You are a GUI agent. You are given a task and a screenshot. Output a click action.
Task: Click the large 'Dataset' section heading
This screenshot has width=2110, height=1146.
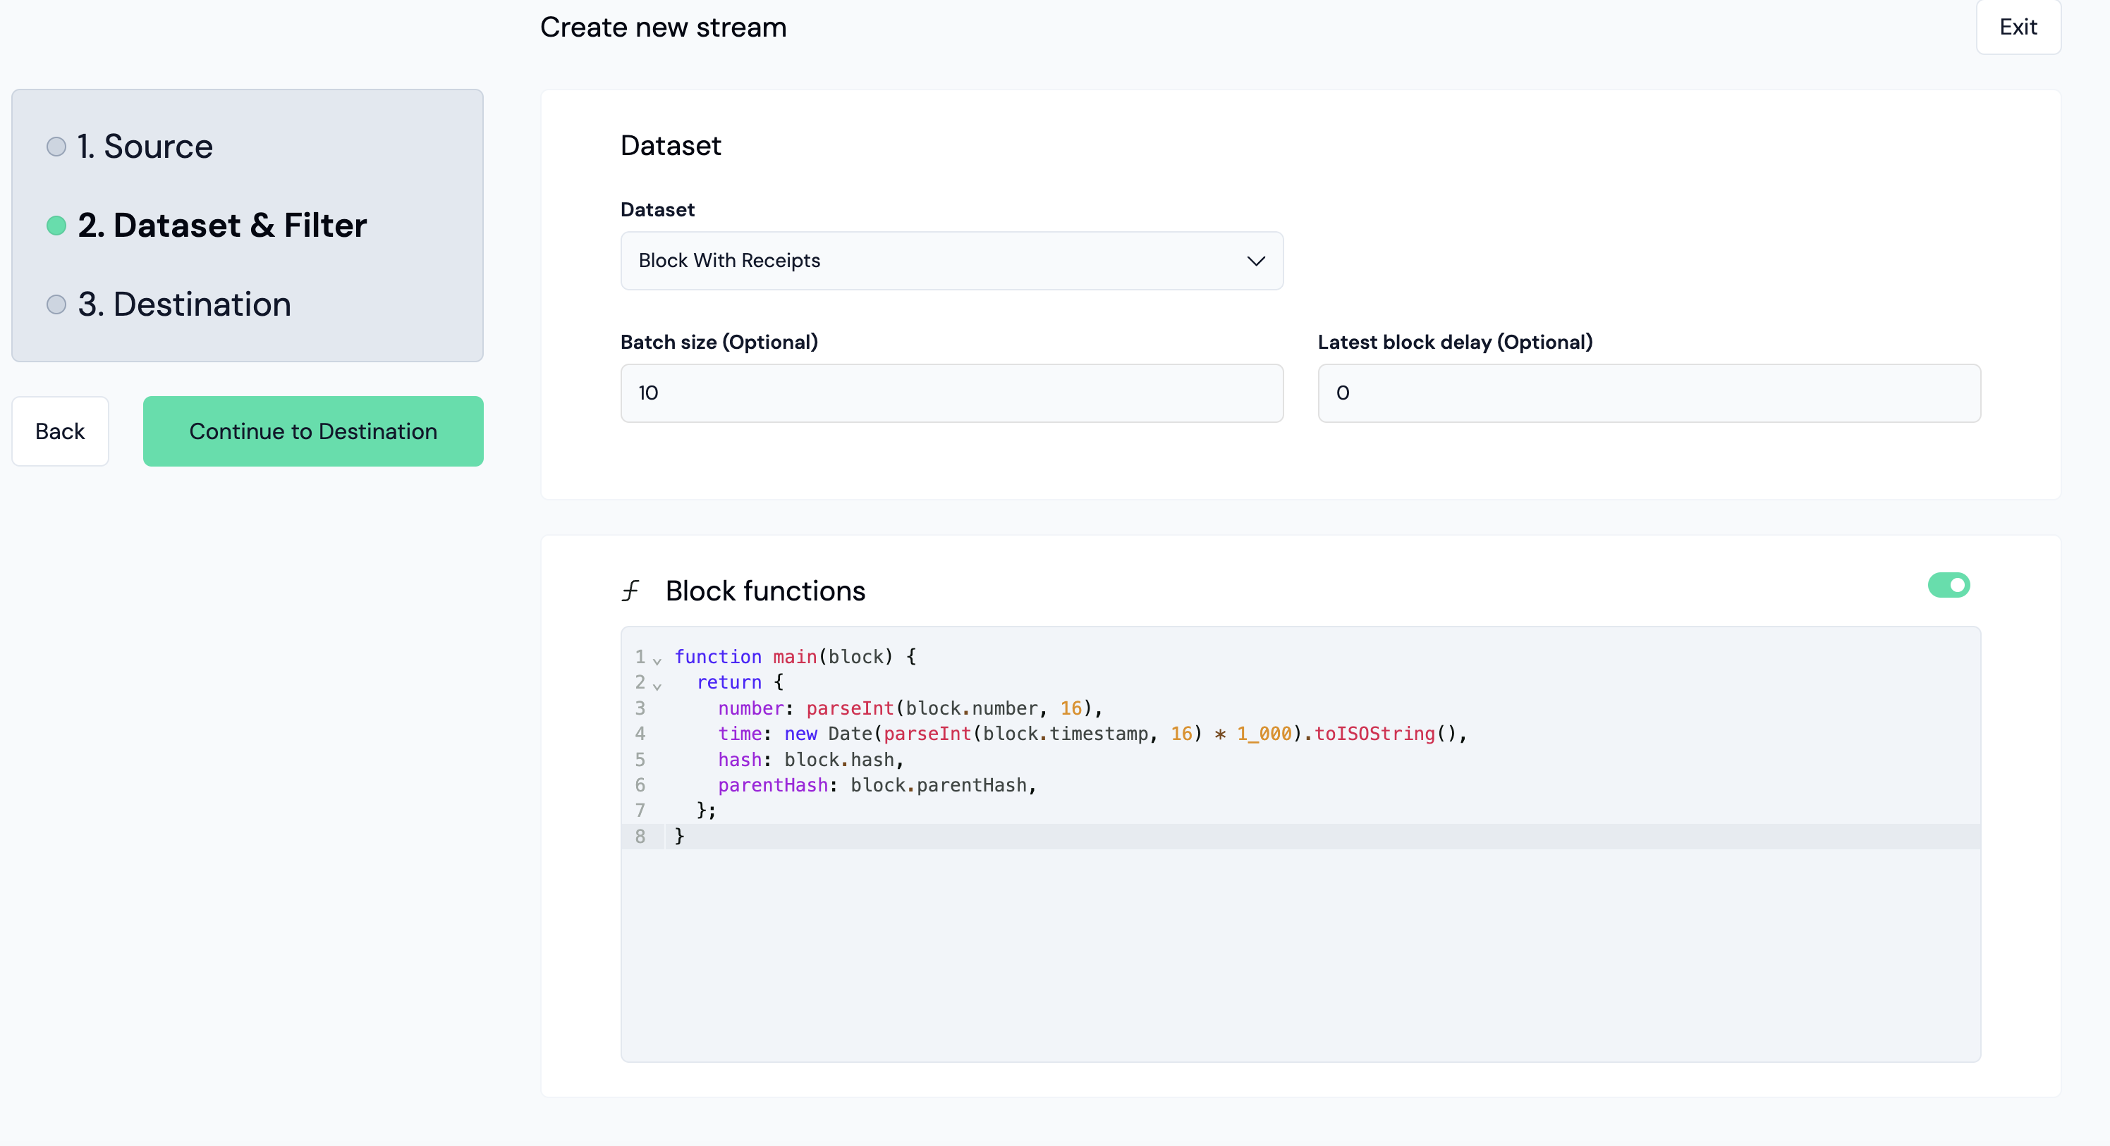point(670,146)
